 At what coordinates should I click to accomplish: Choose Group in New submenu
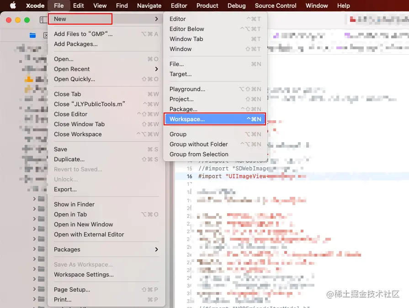(215, 134)
